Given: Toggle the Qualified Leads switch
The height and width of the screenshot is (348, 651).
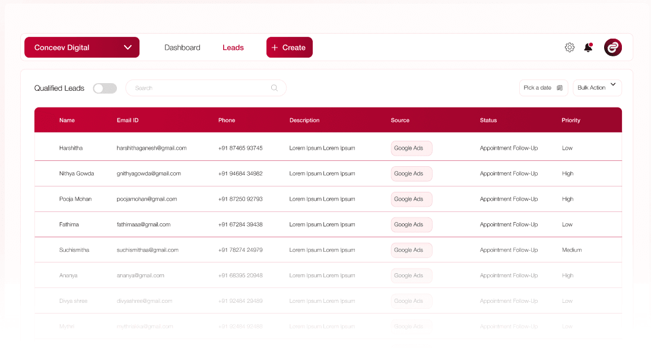Looking at the screenshot, I should pyautogui.click(x=105, y=88).
